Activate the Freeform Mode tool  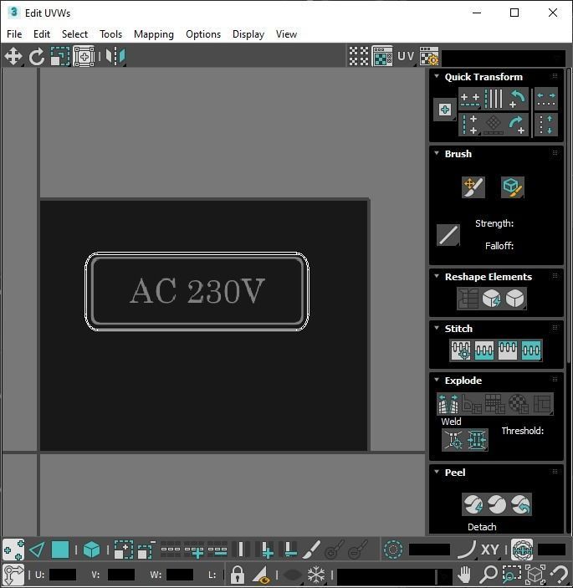[84, 56]
